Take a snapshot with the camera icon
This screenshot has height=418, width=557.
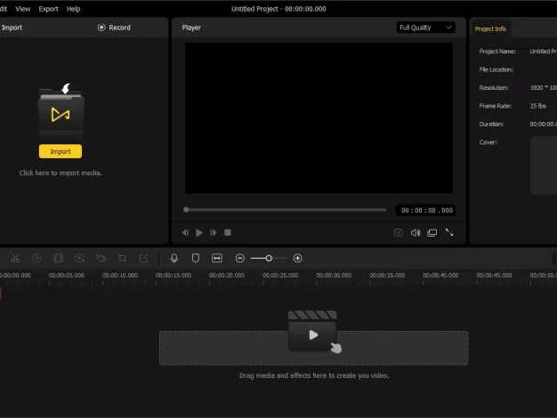pyautogui.click(x=399, y=233)
